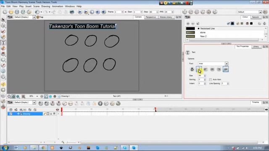Click the timeline zoom slider
269x151 pixels.
point(71,143)
